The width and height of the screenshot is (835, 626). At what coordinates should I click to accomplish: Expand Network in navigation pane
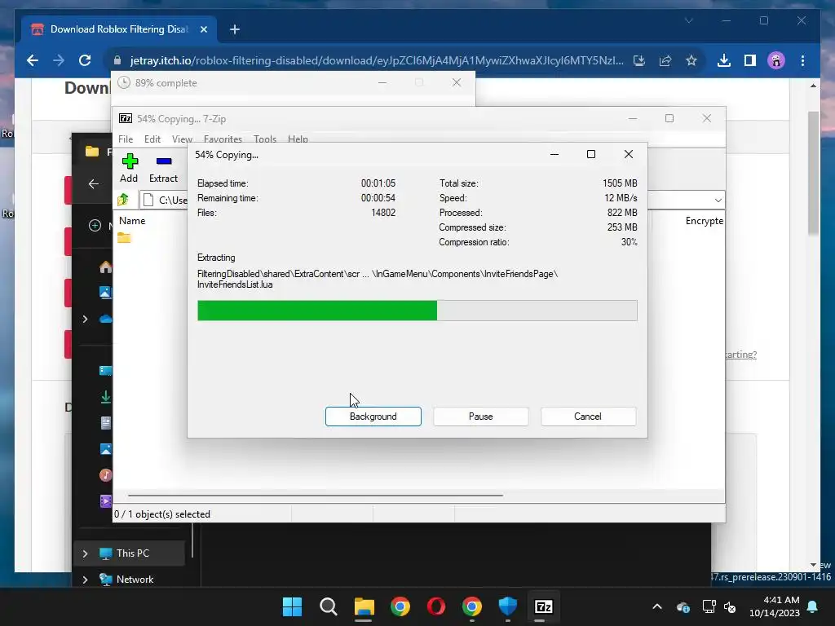coord(85,580)
